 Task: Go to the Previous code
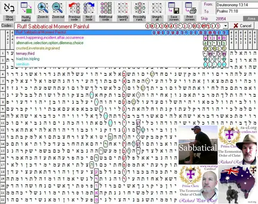click(x=74, y=8)
